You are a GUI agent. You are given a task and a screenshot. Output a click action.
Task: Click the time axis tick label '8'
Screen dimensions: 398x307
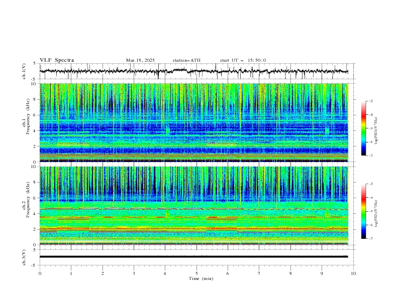point(290,273)
